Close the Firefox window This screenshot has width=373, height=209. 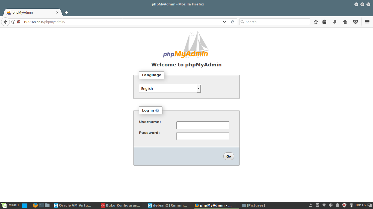click(368, 4)
